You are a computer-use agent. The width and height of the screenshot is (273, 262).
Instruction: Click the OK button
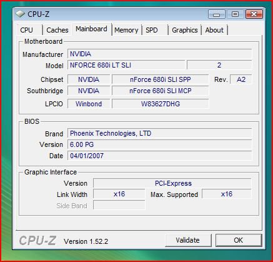click(x=239, y=240)
